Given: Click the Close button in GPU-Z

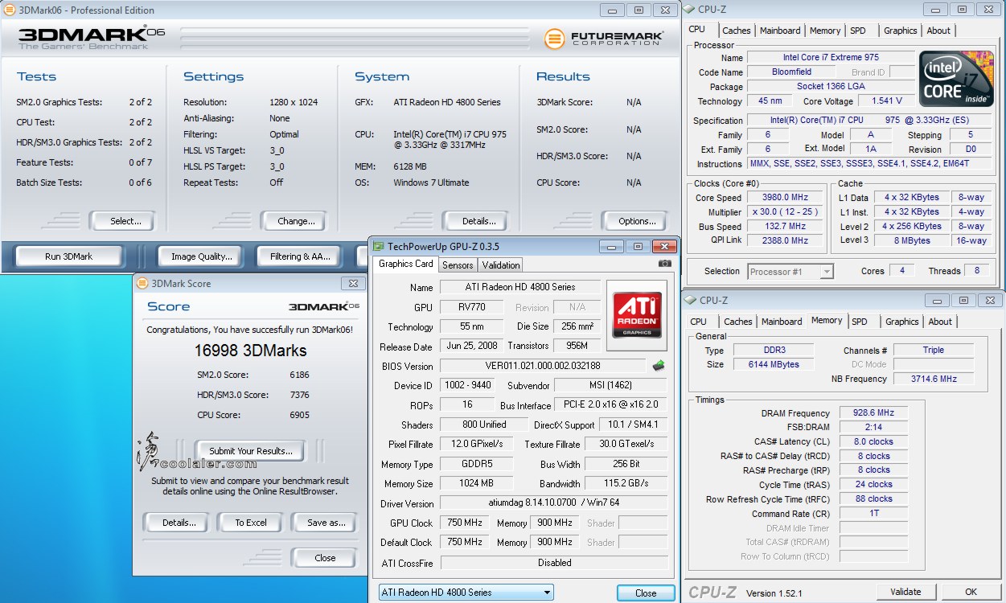Looking at the screenshot, I should tap(646, 593).
